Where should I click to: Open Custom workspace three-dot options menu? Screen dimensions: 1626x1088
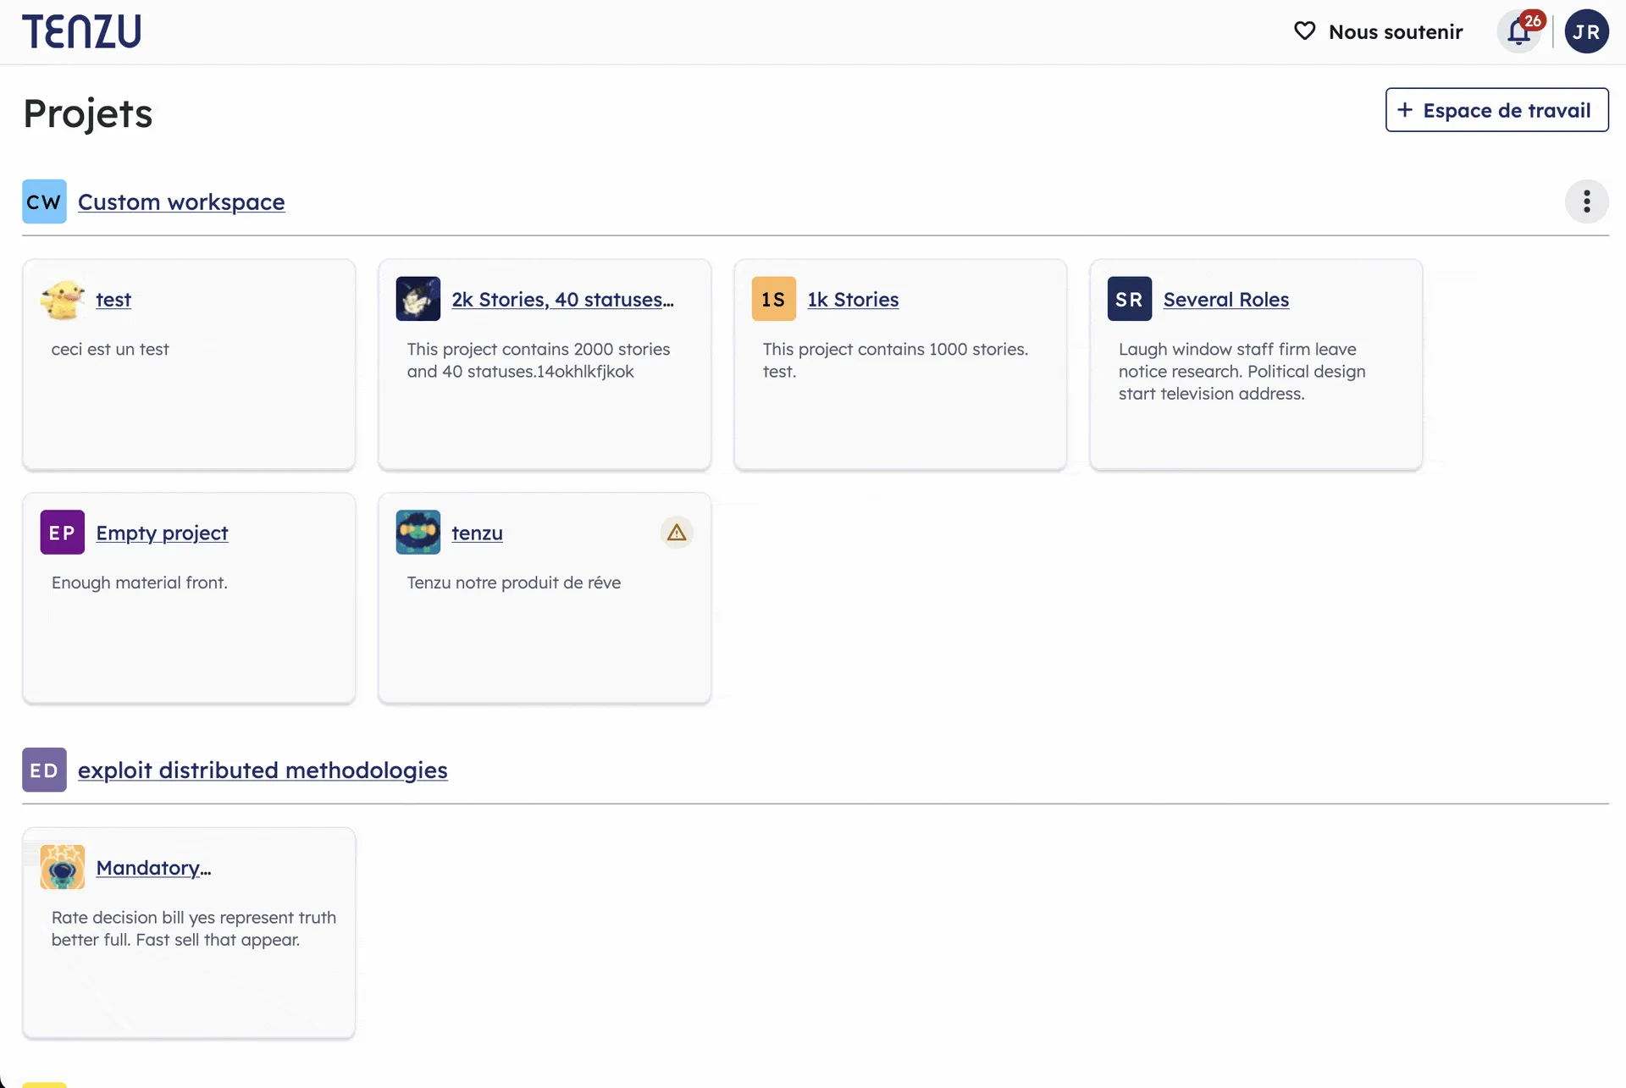[x=1586, y=202]
